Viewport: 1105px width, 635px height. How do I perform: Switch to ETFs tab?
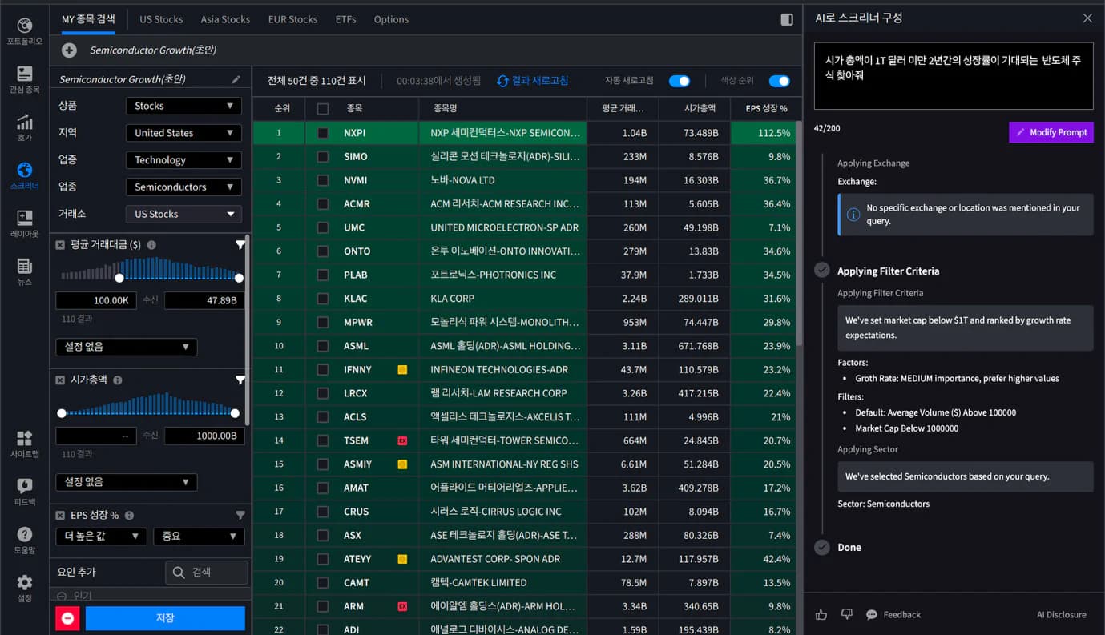[345, 19]
